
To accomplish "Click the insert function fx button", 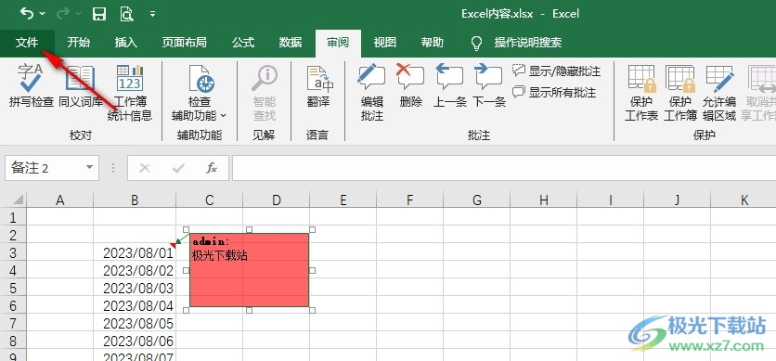I will (x=212, y=168).
